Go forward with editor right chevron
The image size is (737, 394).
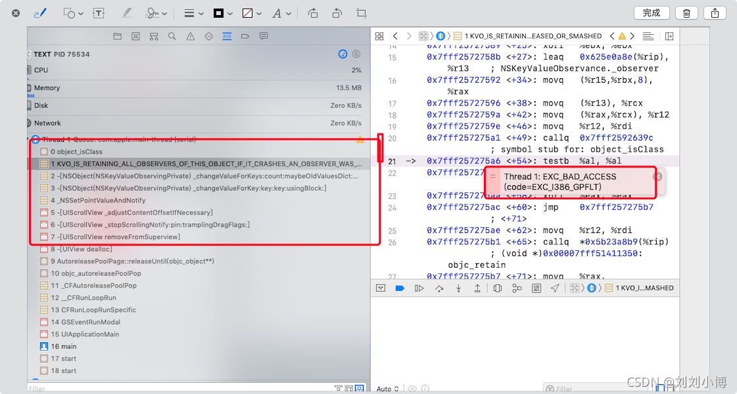[x=409, y=36]
